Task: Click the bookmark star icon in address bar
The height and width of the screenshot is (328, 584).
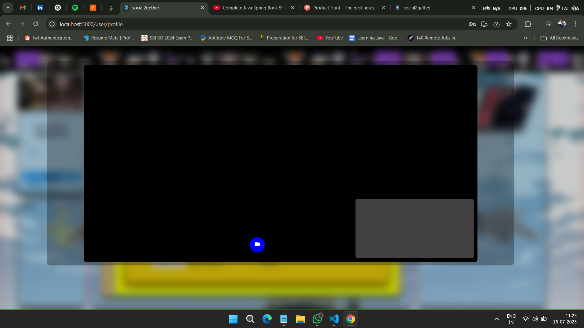Action: tap(509, 24)
